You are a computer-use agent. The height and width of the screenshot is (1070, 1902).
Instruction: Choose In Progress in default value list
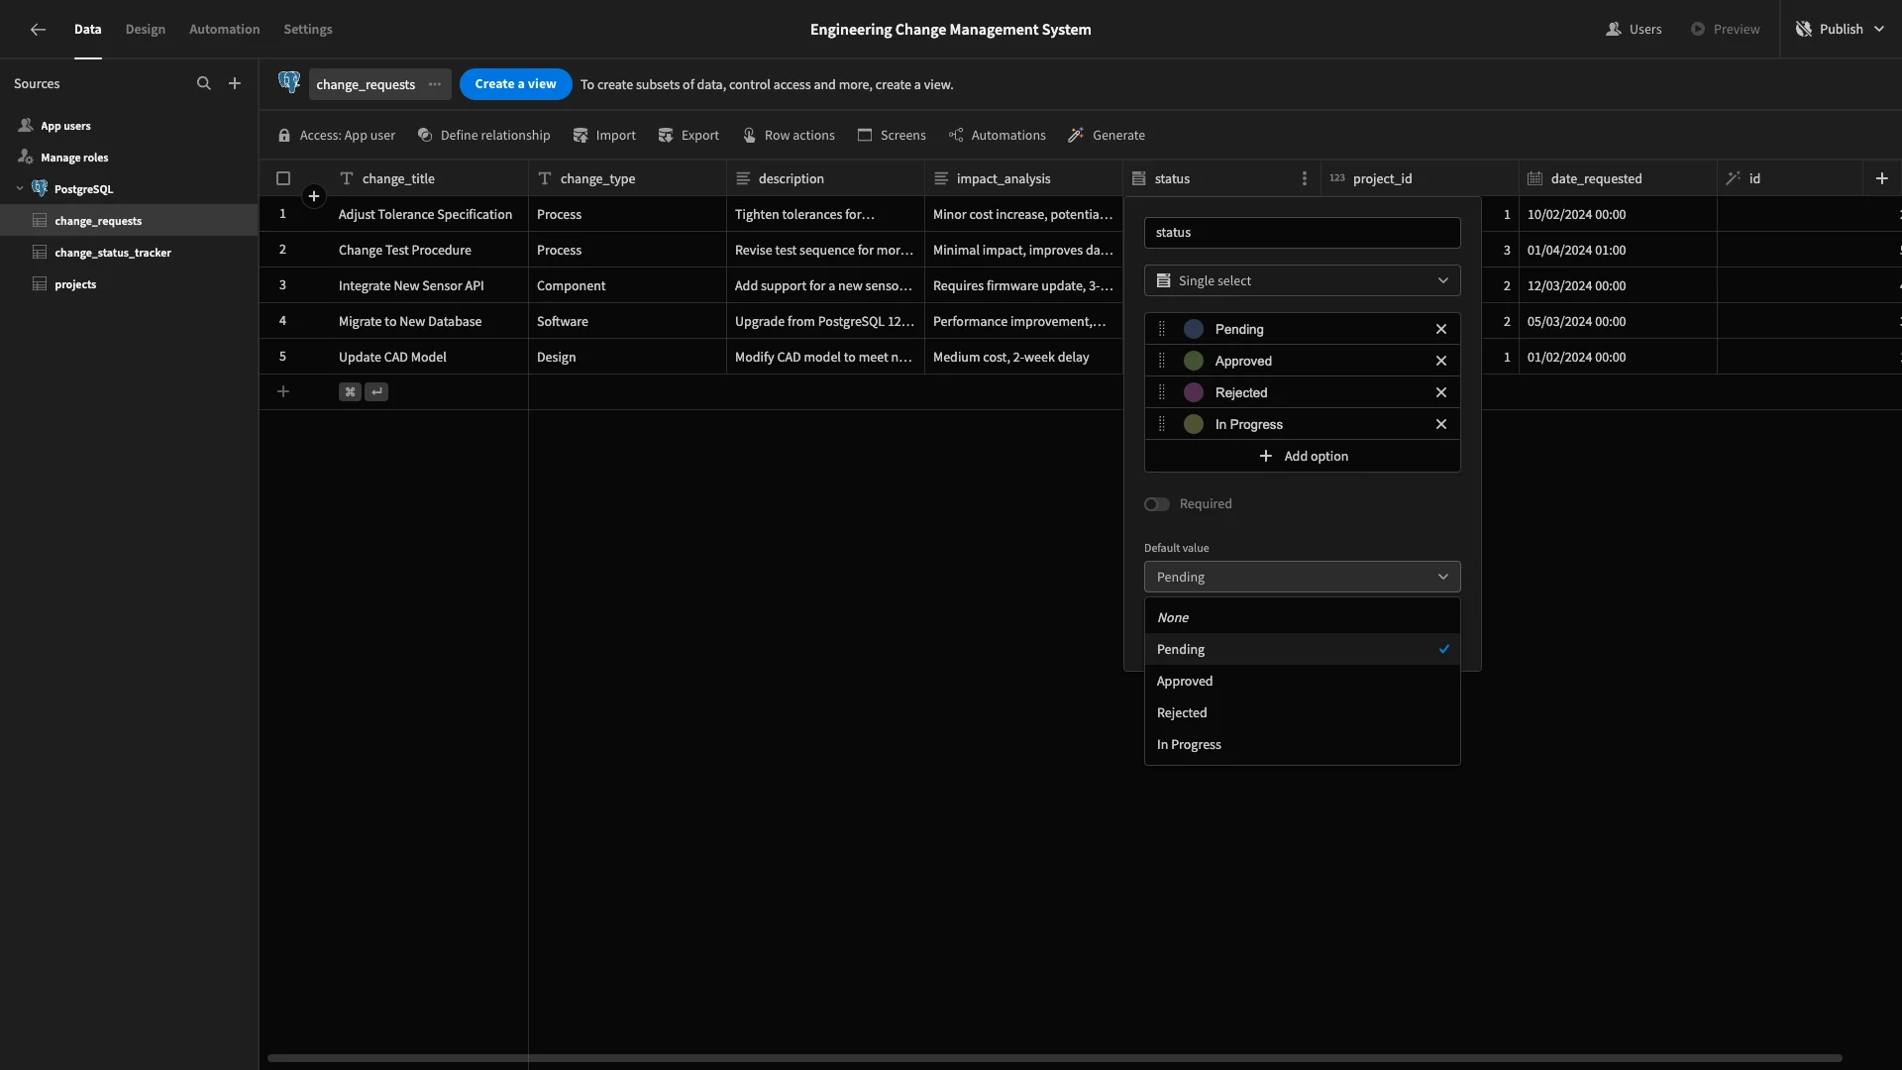click(x=1302, y=744)
